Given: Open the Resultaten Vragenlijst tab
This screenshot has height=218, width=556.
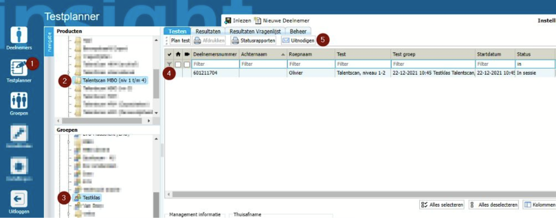Looking at the screenshot, I should pos(255,31).
